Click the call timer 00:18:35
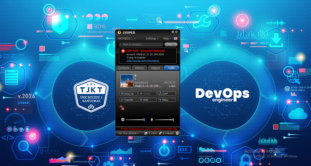 [170, 82]
